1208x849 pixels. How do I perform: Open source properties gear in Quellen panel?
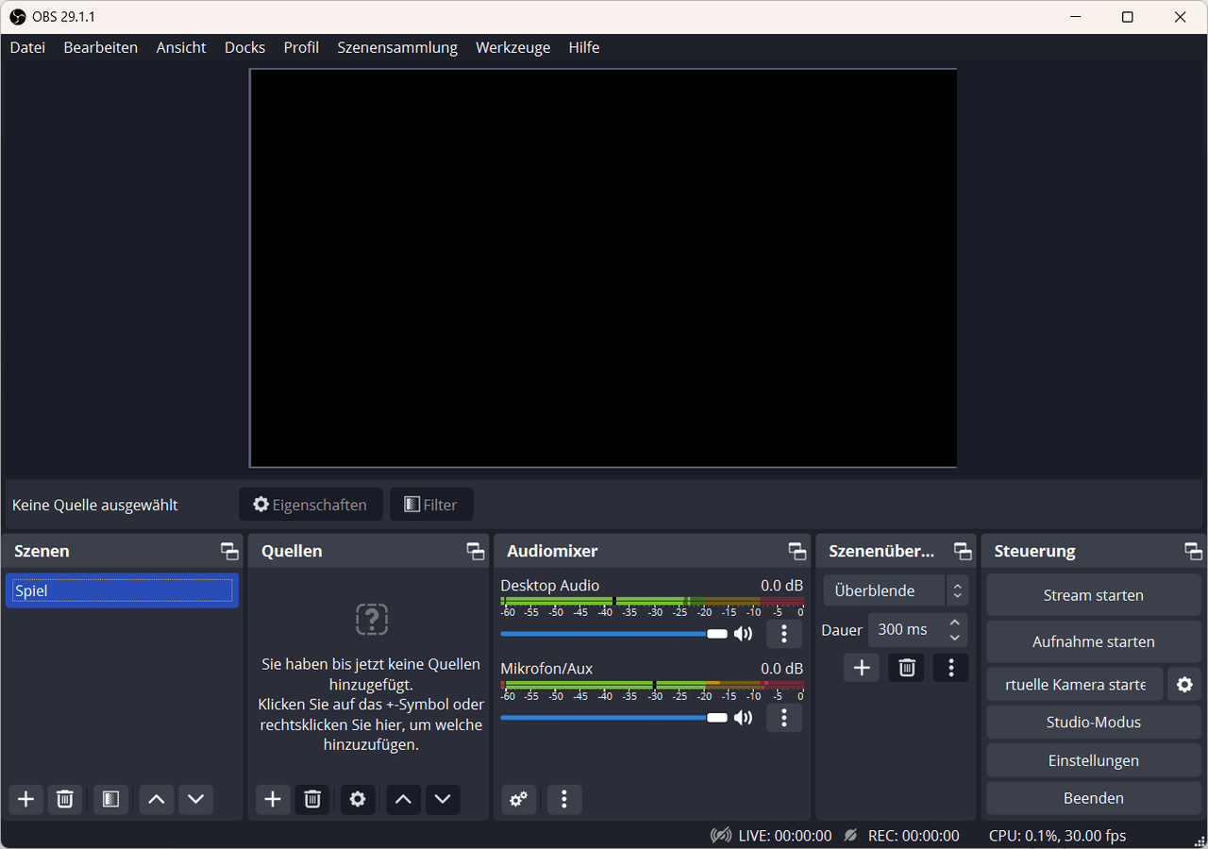click(x=358, y=799)
